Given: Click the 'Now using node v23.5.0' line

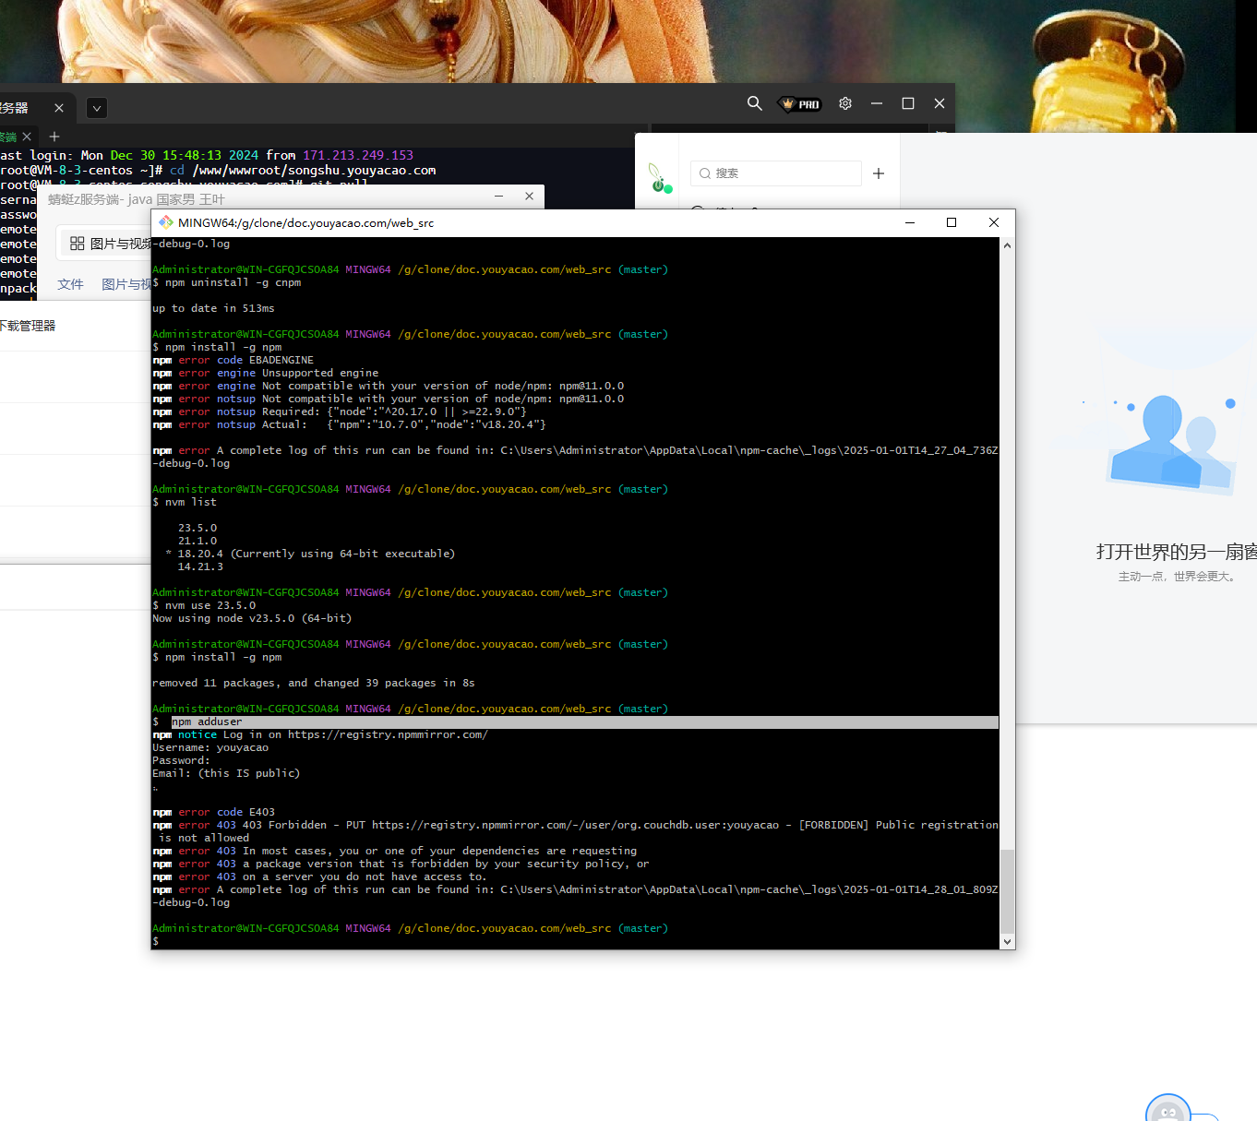Looking at the screenshot, I should pyautogui.click(x=252, y=618).
